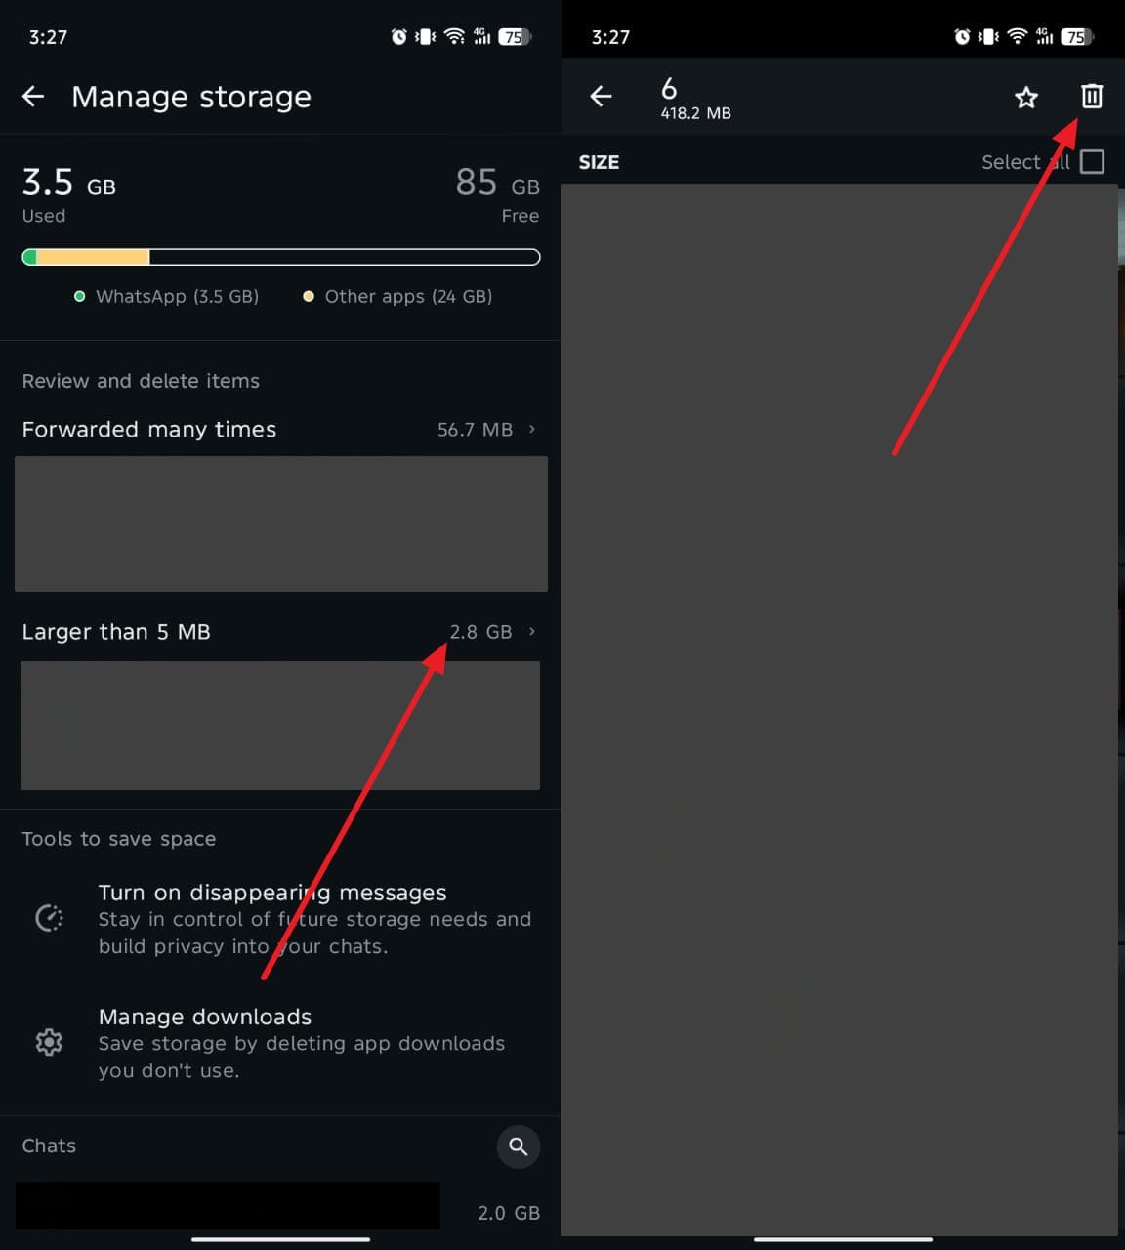Expand Larger than 5 MB chevron
Viewport: 1125px width, 1250px height.
(532, 631)
